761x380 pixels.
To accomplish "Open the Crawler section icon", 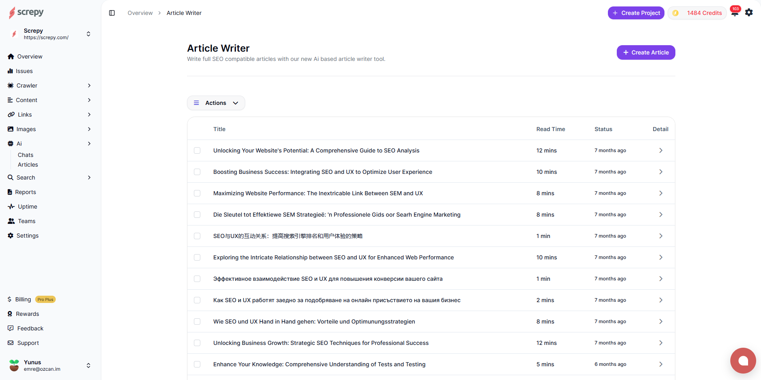I will pyautogui.click(x=11, y=86).
